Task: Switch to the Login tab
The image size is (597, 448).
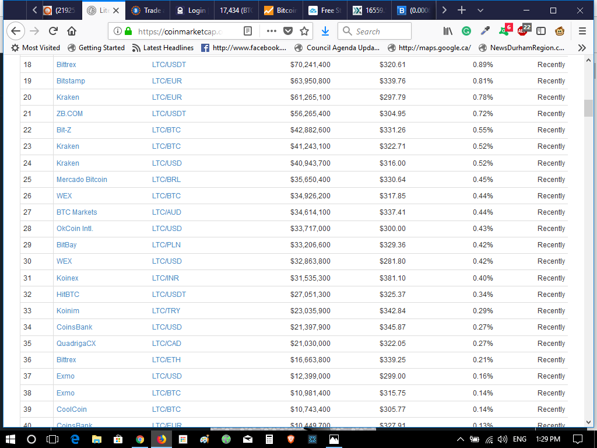Action: (x=192, y=10)
